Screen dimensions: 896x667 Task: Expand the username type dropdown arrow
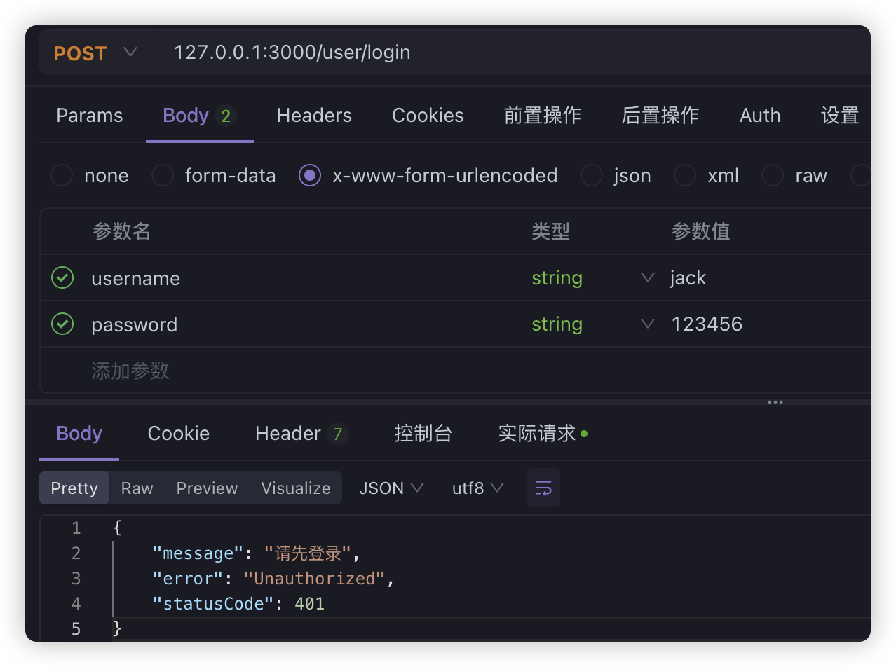point(647,278)
